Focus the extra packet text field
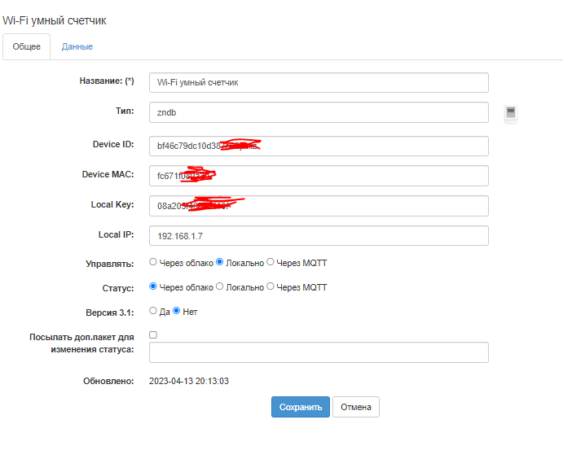The height and width of the screenshot is (459, 563). click(x=319, y=352)
